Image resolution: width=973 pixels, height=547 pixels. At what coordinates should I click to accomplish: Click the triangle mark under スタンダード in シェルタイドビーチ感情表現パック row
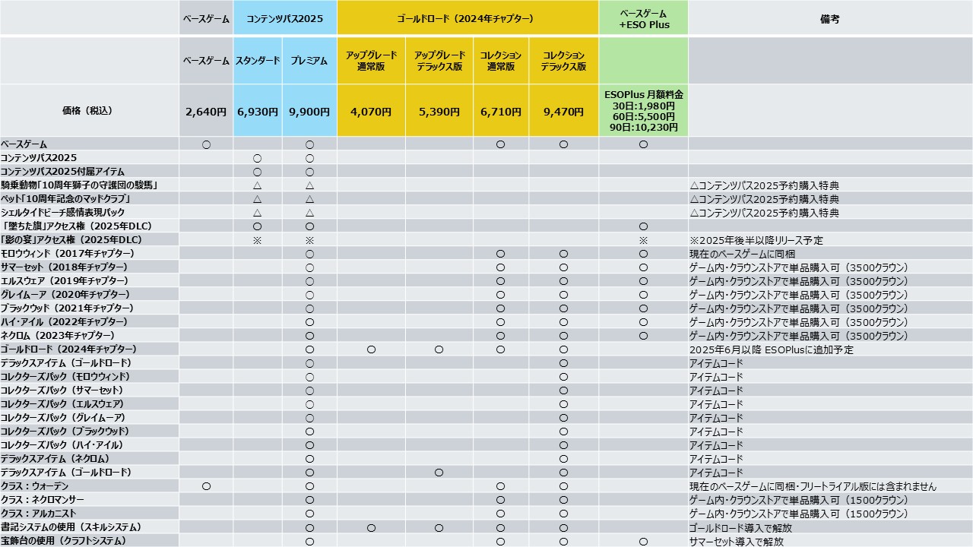tap(257, 213)
